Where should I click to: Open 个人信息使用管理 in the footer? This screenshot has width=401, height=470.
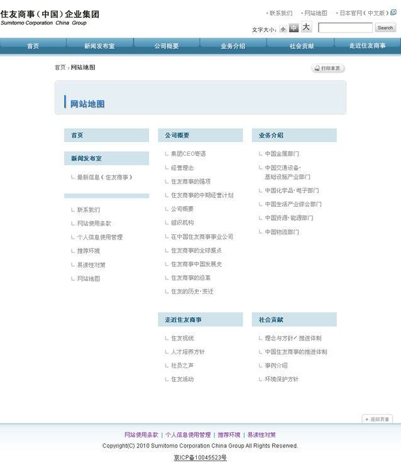coord(188,435)
